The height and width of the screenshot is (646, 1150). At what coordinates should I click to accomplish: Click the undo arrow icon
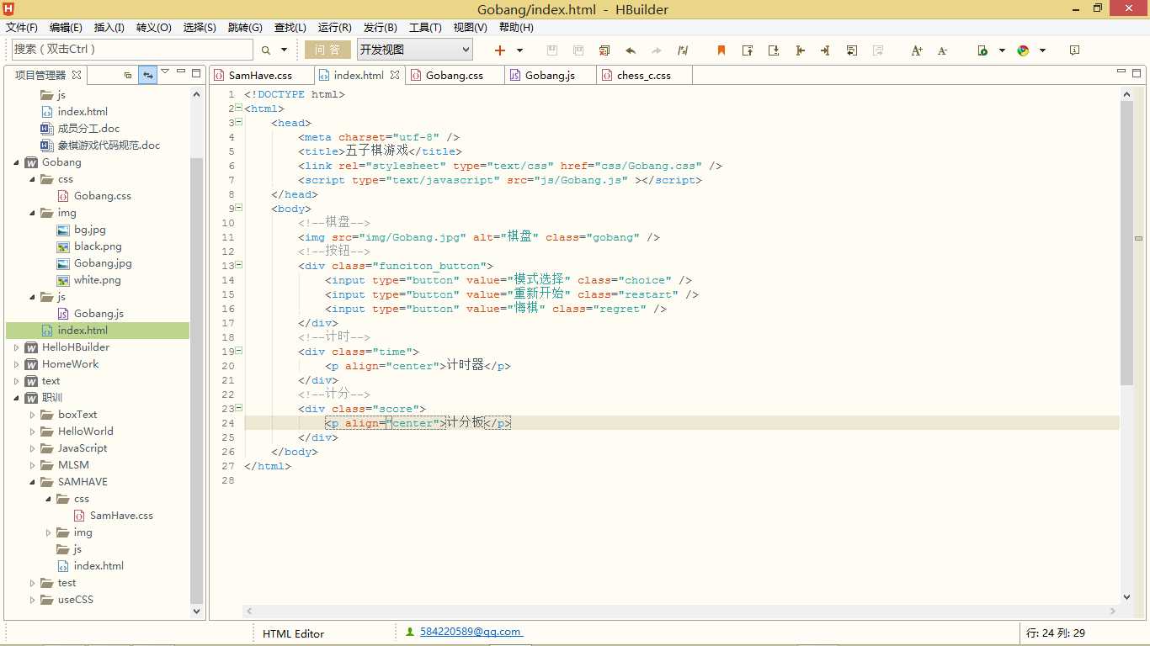pyautogui.click(x=631, y=50)
